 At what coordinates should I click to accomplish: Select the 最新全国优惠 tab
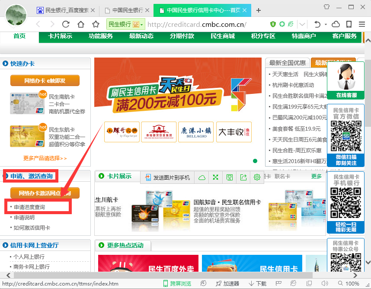tap(288, 63)
